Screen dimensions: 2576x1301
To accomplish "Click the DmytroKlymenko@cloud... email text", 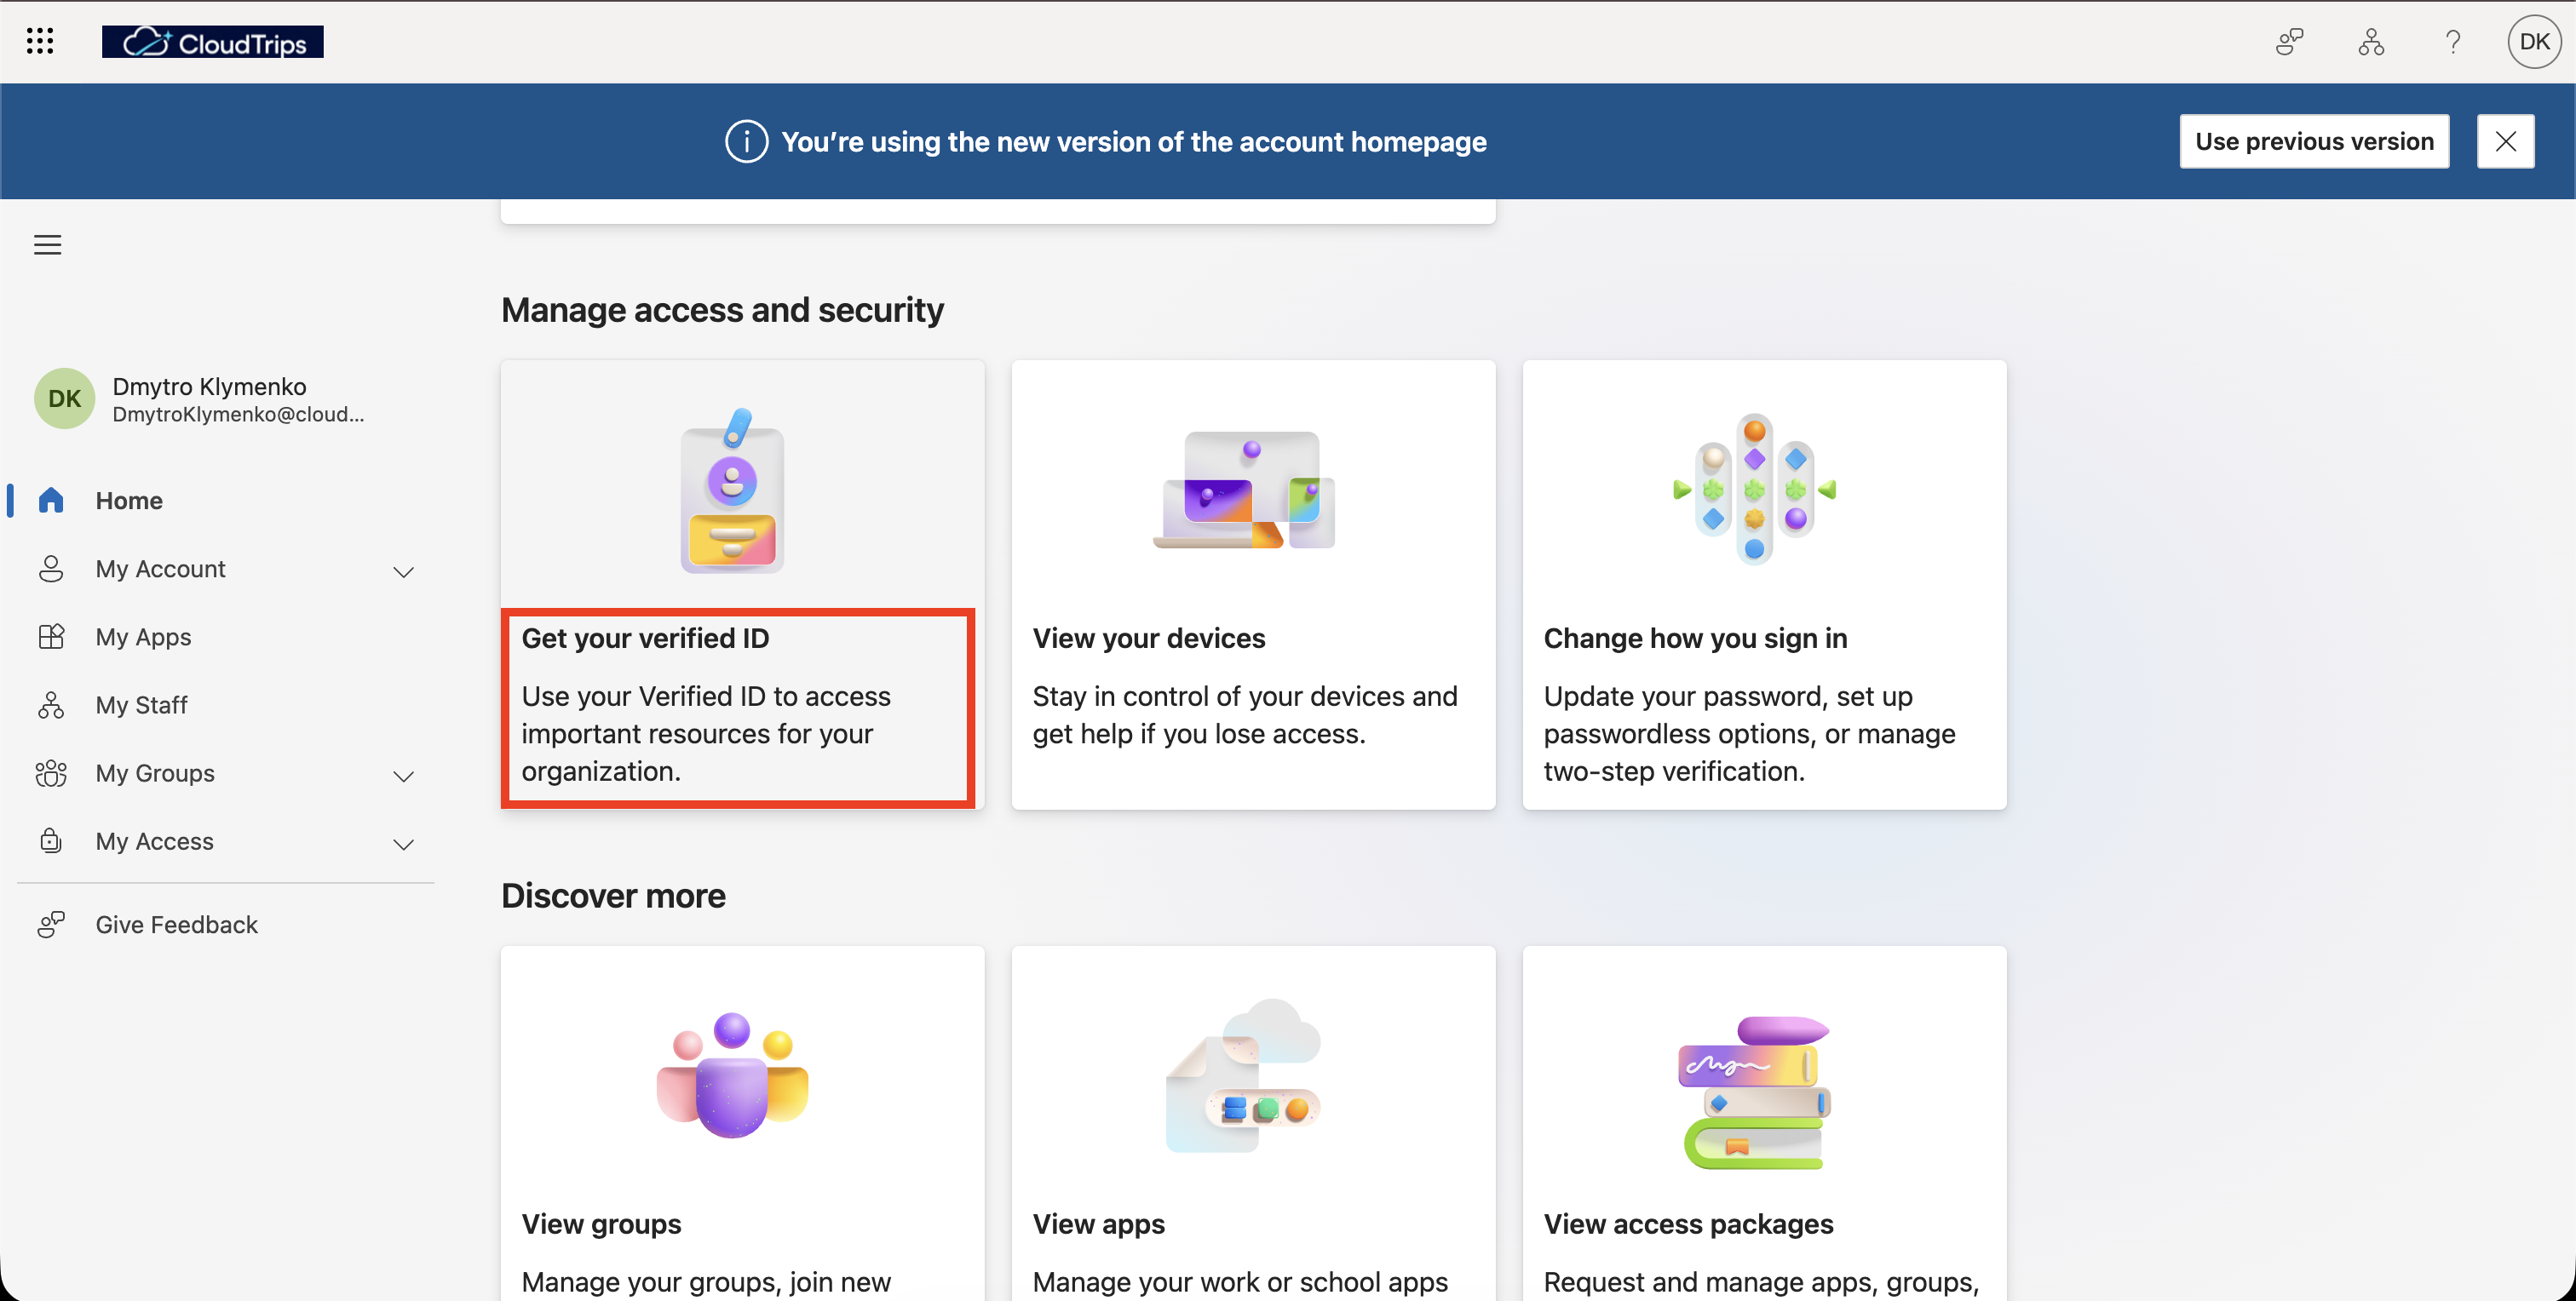I will pyautogui.click(x=238, y=414).
